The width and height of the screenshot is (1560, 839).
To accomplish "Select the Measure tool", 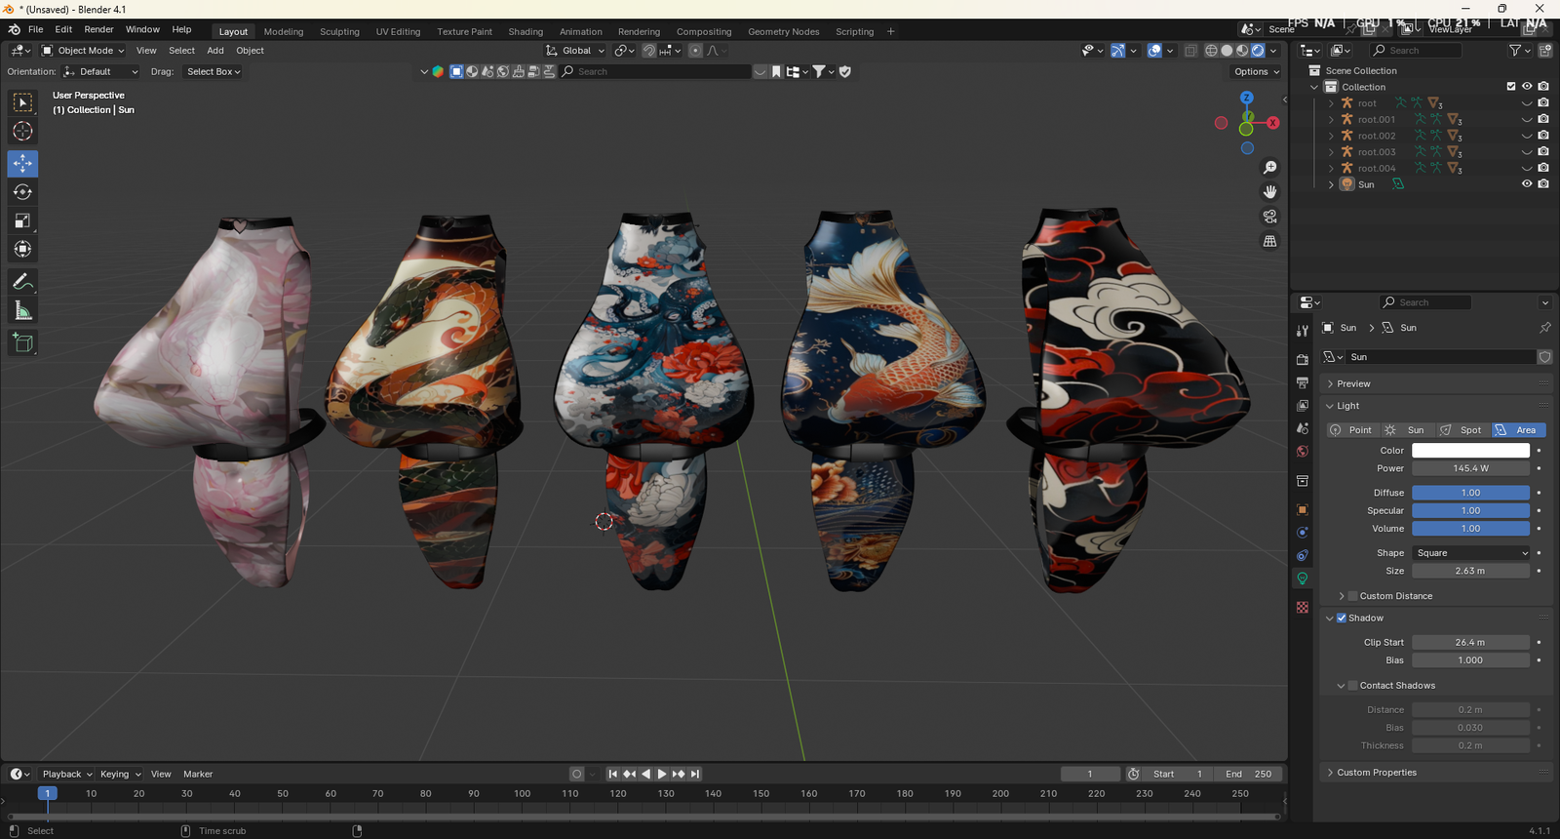I will [x=22, y=311].
